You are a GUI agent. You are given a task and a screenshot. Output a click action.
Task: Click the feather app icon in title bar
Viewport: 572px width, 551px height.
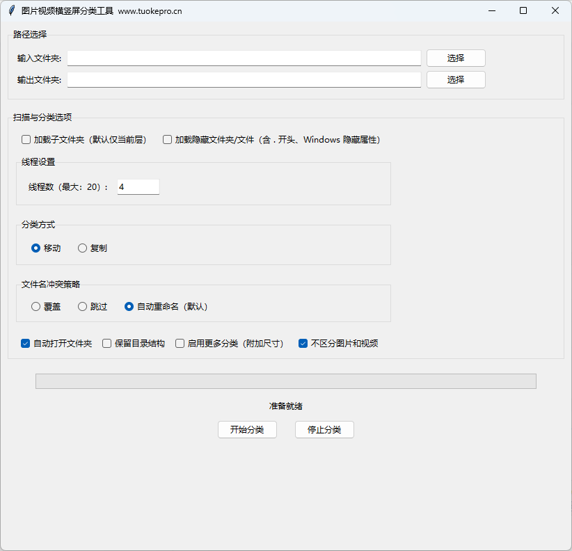(11, 10)
